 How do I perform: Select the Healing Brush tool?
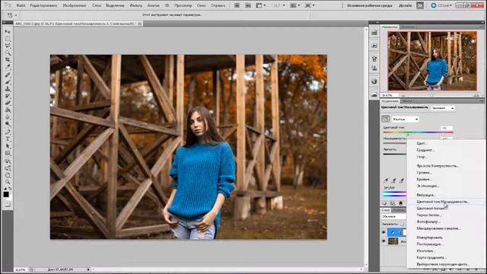pyautogui.click(x=8, y=75)
